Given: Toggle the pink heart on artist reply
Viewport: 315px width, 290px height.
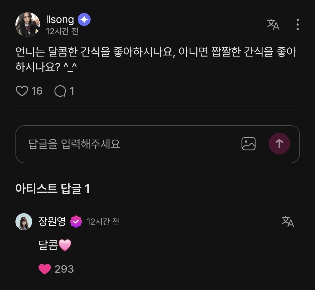Looking at the screenshot, I should [x=45, y=269].
